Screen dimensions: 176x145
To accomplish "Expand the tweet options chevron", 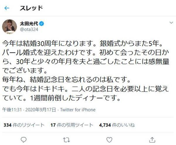I will point(171,23).
